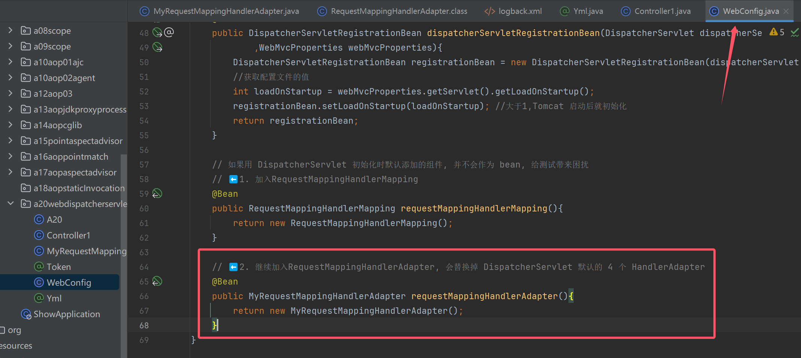The width and height of the screenshot is (801, 358).
Task: Click the a20webdispatcherservlet folder icon
Action: tap(25, 204)
